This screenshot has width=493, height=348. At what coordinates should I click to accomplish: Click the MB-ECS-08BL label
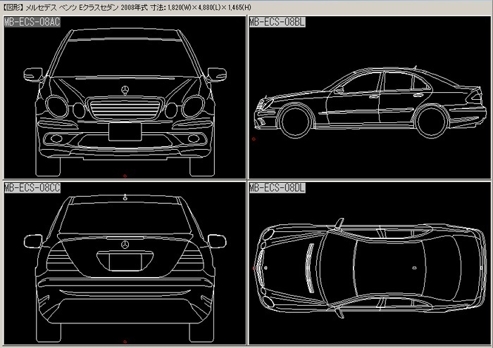point(277,22)
